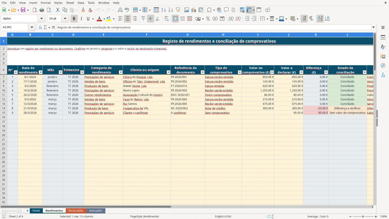
Task: Add a new sheet with the plus button
Action: [x=27, y=211]
